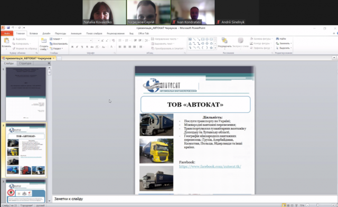Switch to slide sorter view in status bar
The width and height of the screenshot is (338, 207).
(288, 205)
